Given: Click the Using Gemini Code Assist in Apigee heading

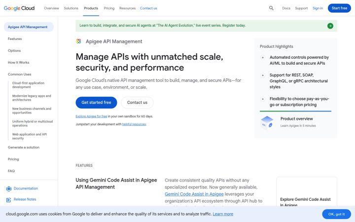Looking at the screenshot, I should tap(116, 184).
